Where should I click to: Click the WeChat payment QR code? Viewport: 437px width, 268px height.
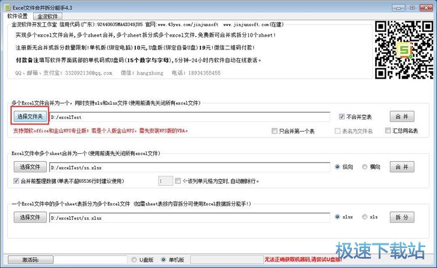[x=404, y=50]
